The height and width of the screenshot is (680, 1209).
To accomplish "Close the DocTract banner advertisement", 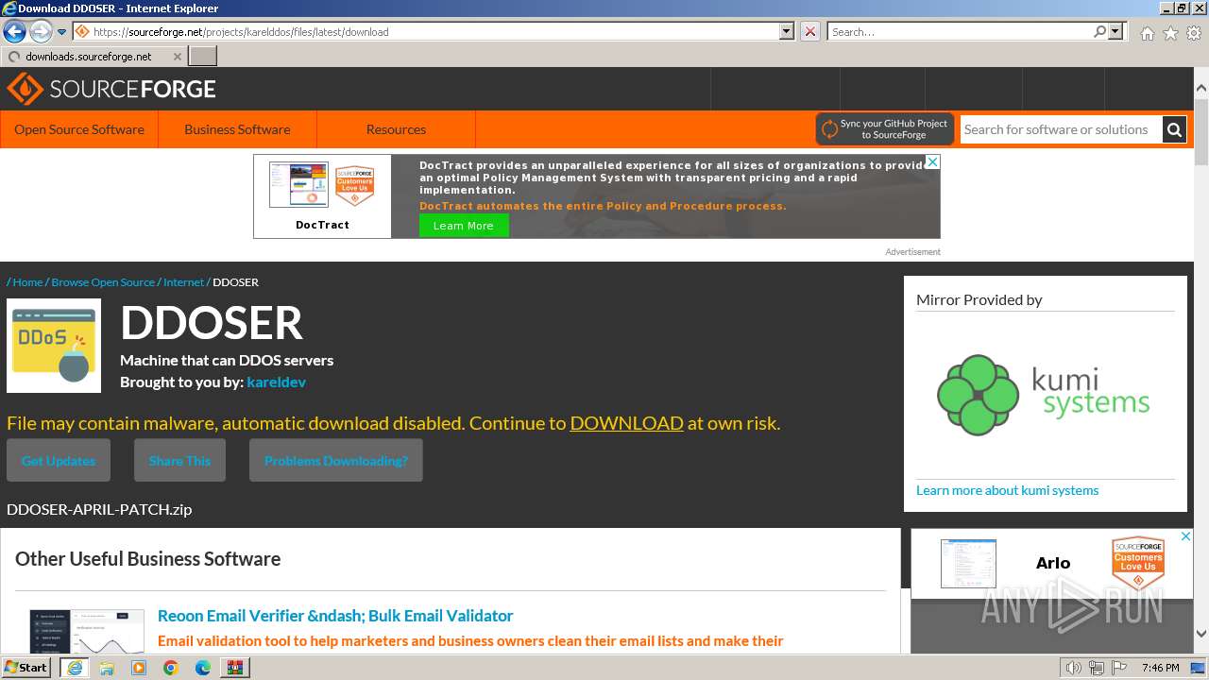I will point(932,161).
